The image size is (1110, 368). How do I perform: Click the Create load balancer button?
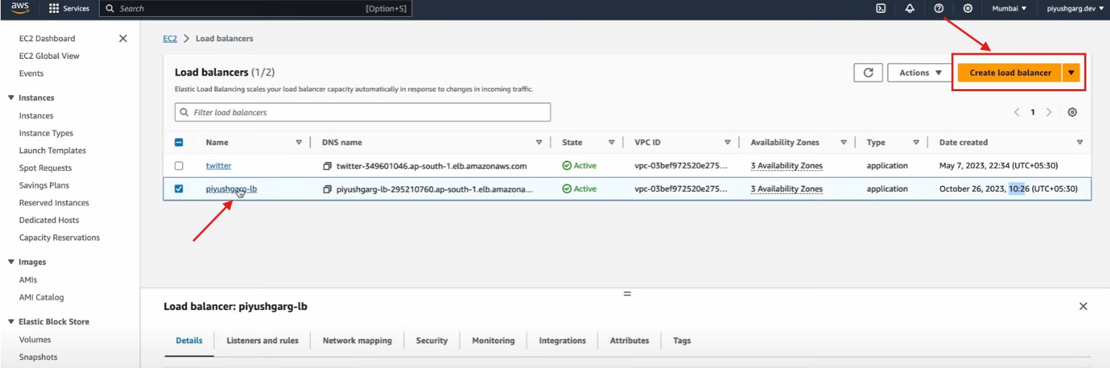(1009, 73)
